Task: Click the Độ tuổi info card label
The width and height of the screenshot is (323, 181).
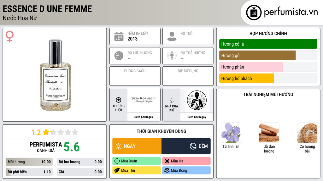Action: [187, 33]
